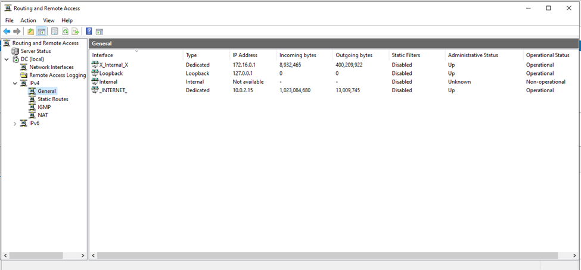Select the Internal interface row icon
The width and height of the screenshot is (581, 270).
tap(95, 81)
